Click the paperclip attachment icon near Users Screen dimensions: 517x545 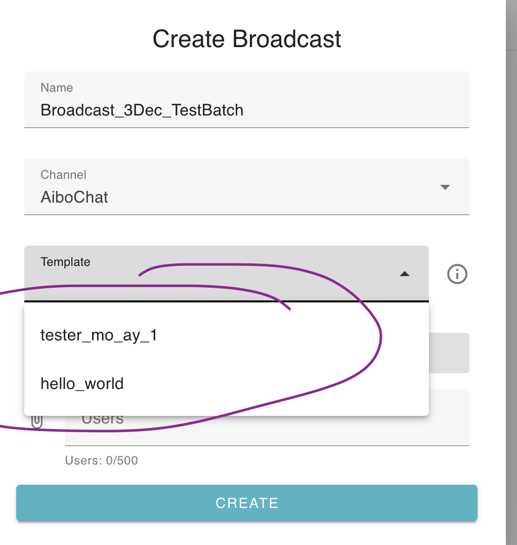[x=36, y=419]
